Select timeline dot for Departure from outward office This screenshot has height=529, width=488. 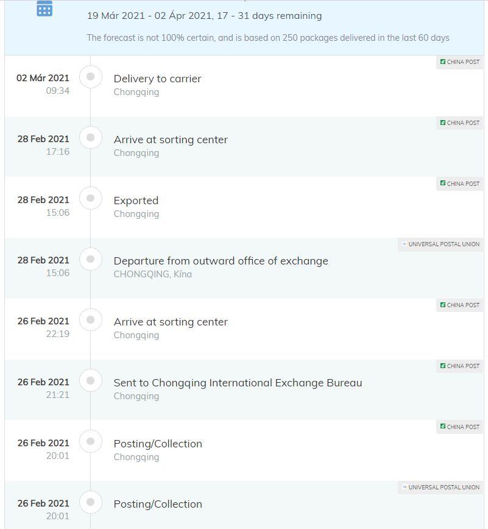[x=90, y=259]
